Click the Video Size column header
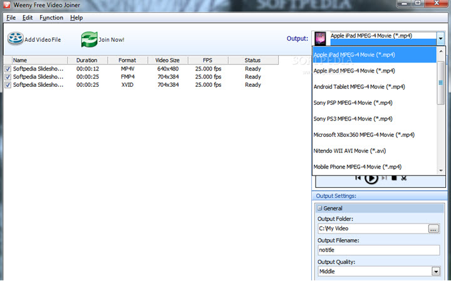 tap(168, 60)
